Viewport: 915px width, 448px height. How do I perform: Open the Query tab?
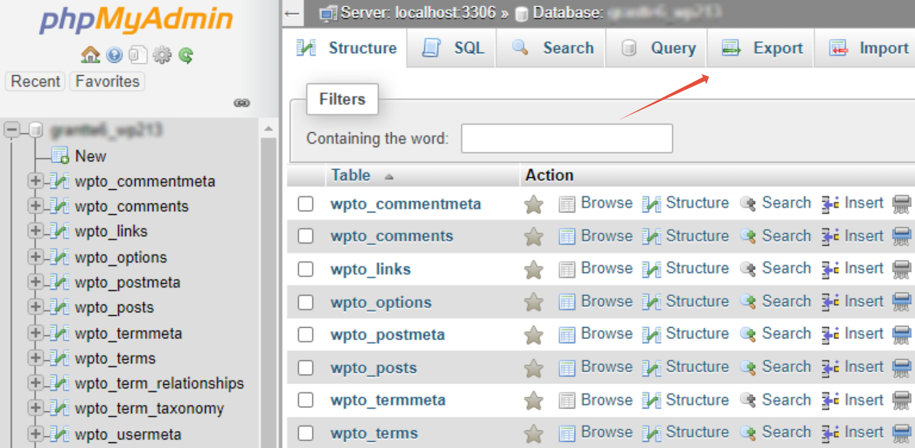pos(656,48)
